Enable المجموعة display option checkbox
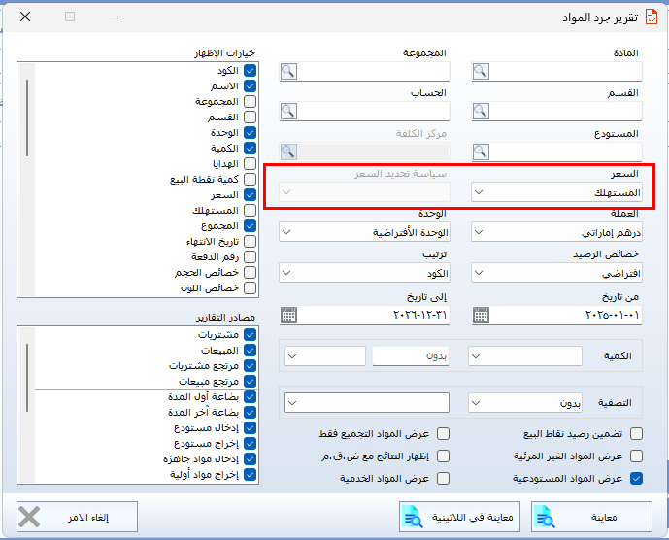This screenshot has height=540, width=669. pos(250,102)
